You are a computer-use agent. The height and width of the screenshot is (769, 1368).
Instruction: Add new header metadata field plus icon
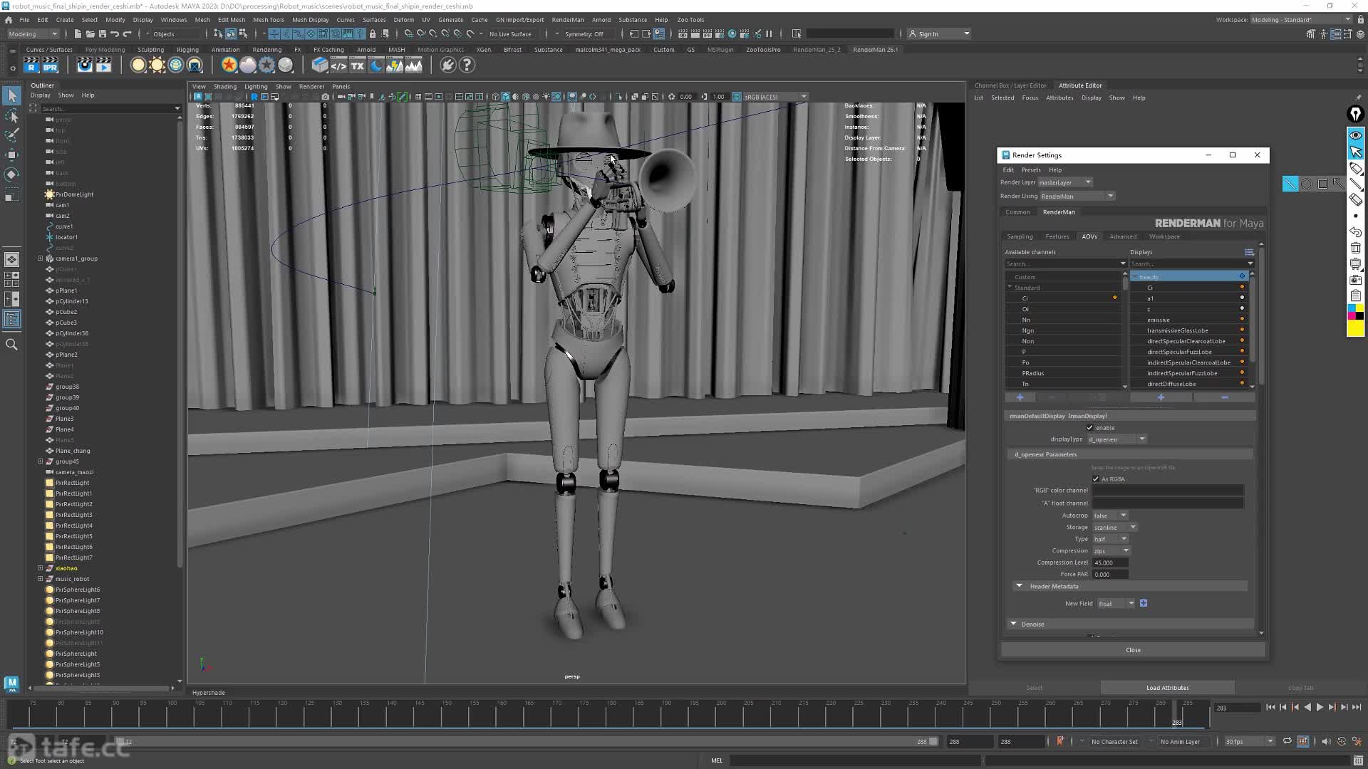1144,603
